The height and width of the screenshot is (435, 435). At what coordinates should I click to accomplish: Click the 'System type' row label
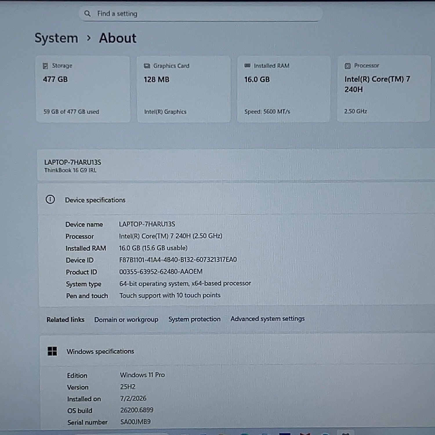coord(84,284)
